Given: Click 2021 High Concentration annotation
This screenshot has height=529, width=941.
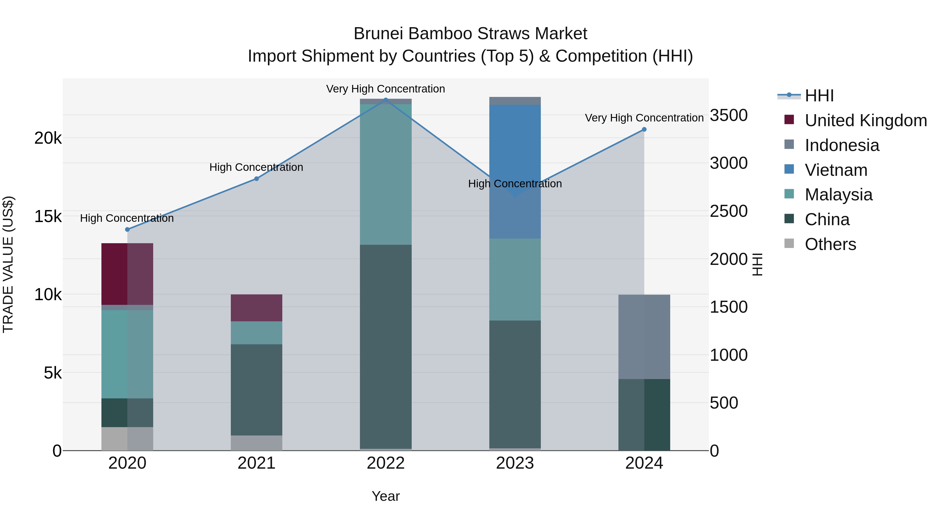Looking at the screenshot, I should 256,167.
